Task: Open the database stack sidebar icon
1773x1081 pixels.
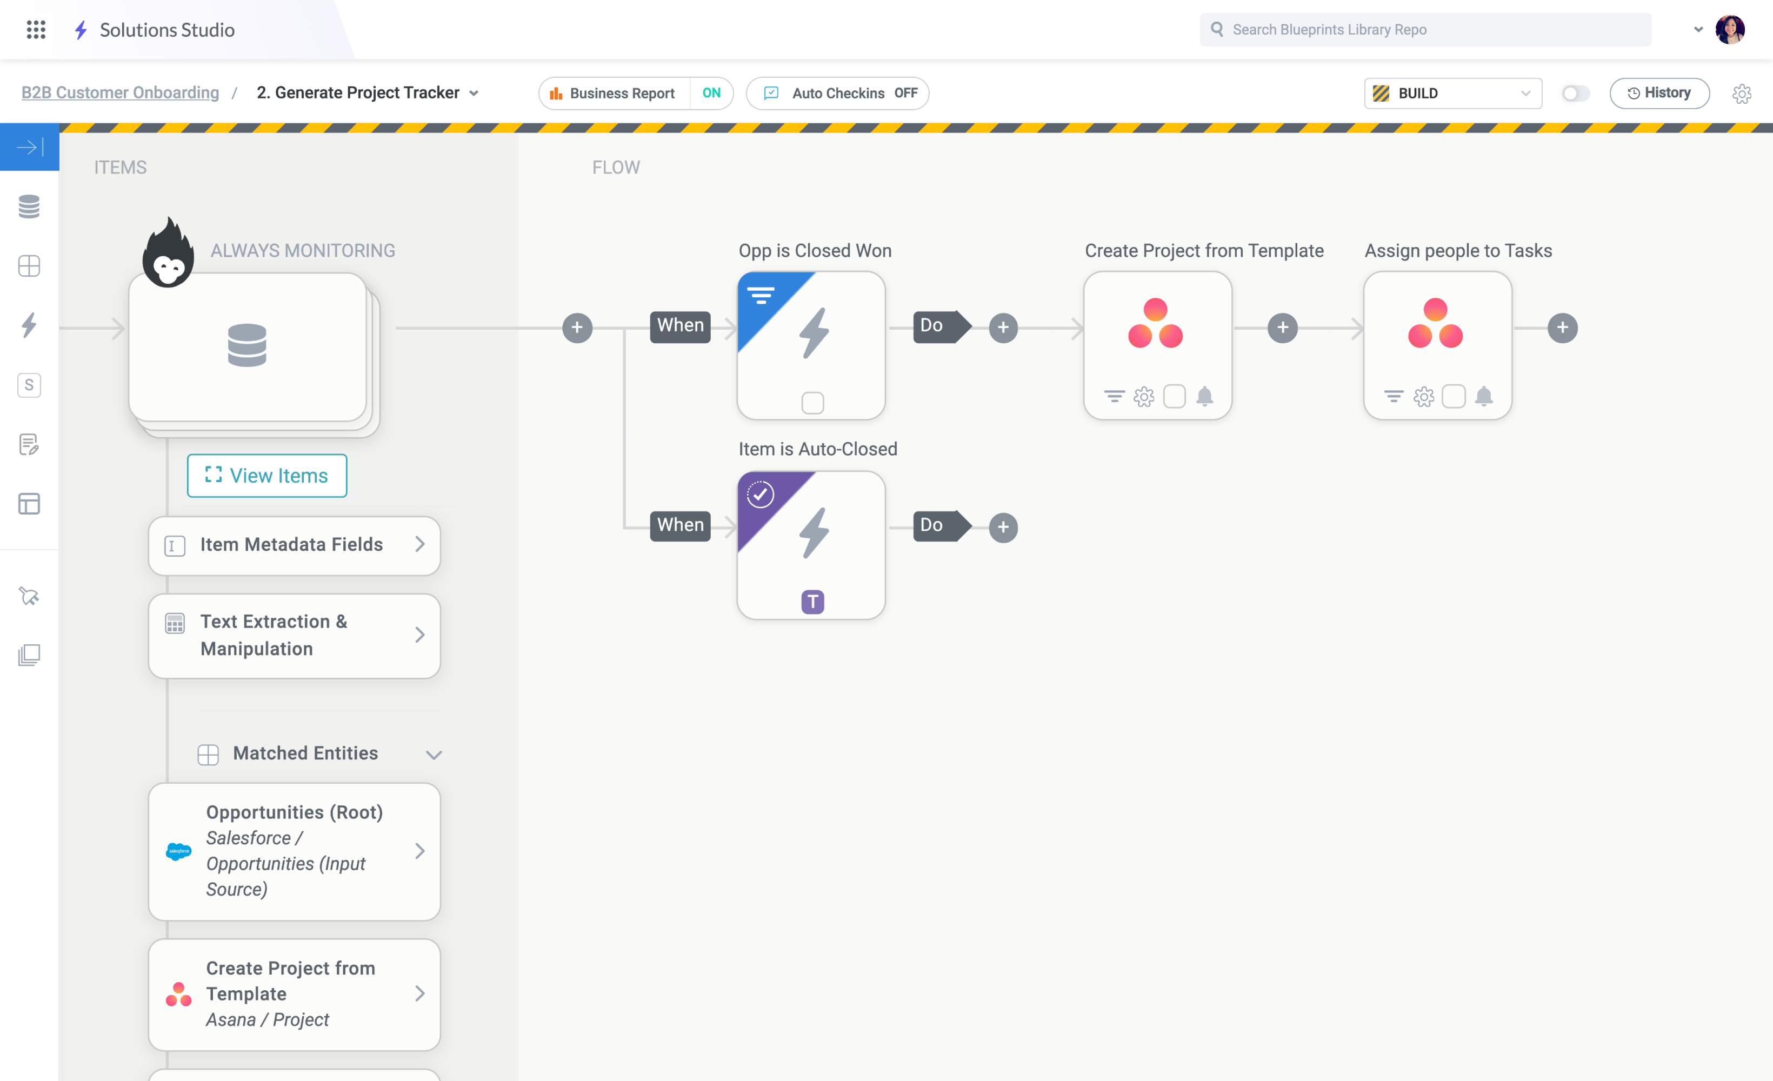Action: point(29,206)
